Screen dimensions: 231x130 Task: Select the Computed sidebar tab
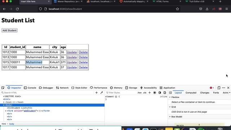click(x=191, y=93)
